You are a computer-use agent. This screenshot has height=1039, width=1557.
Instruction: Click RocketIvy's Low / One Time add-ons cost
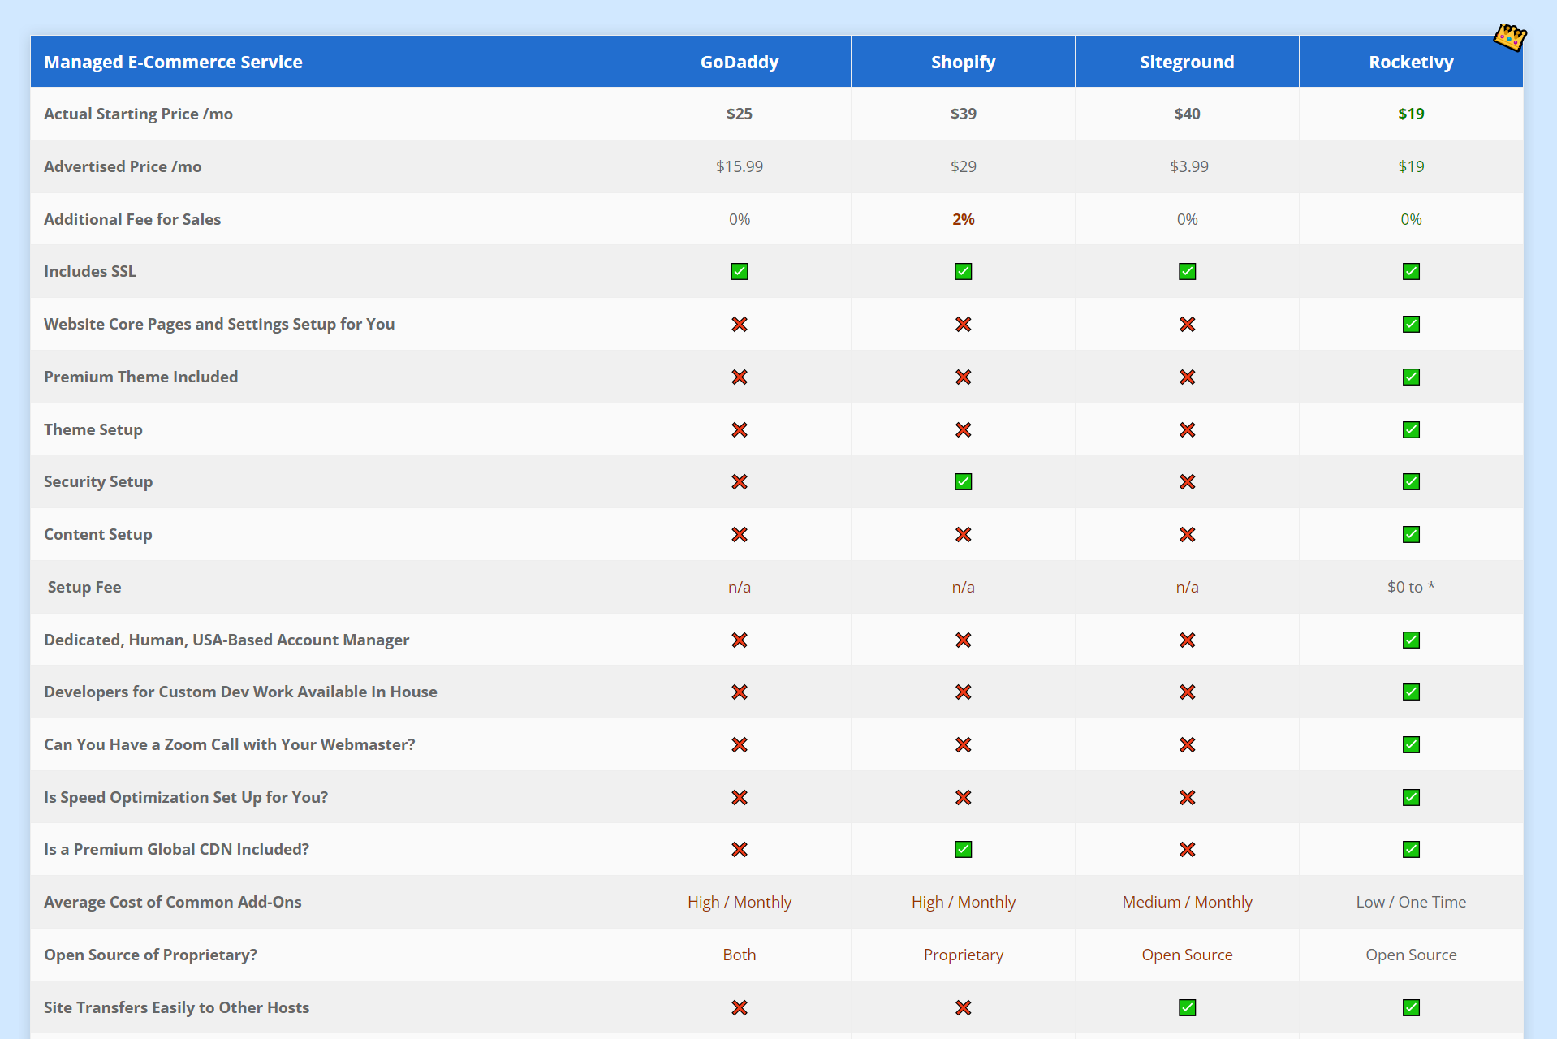(x=1411, y=902)
